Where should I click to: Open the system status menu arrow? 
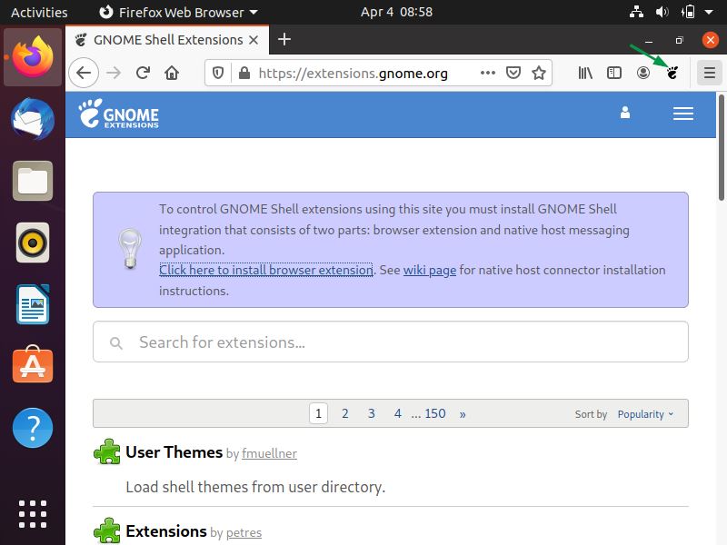point(709,12)
